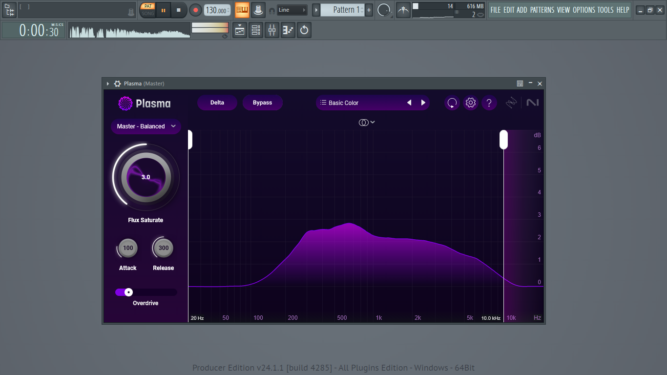This screenshot has height=375, width=667.
Task: Click the add new pattern plus button
Action: point(369,10)
